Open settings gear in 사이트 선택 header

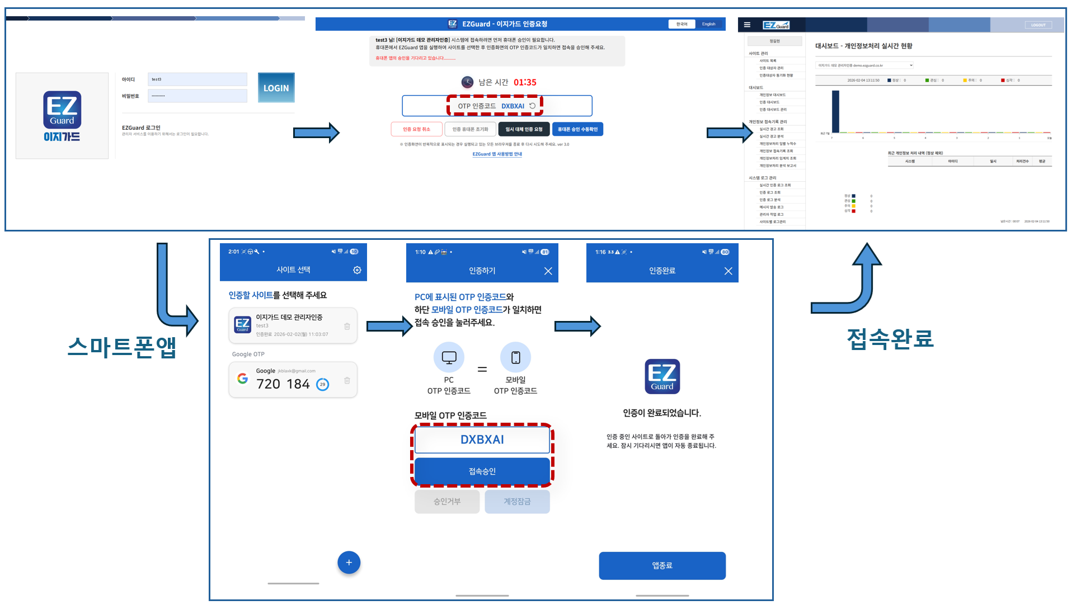(357, 270)
